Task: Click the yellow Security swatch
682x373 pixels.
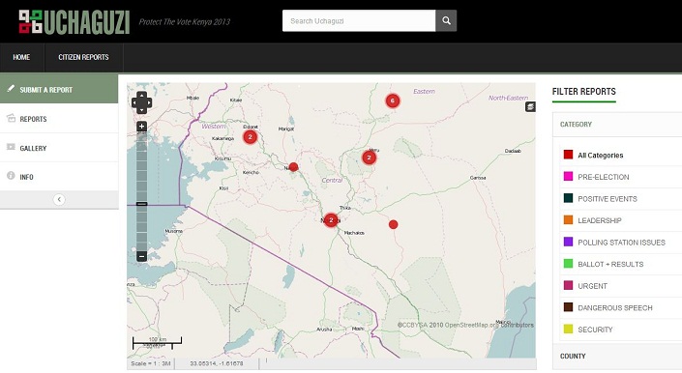Action: (x=568, y=329)
